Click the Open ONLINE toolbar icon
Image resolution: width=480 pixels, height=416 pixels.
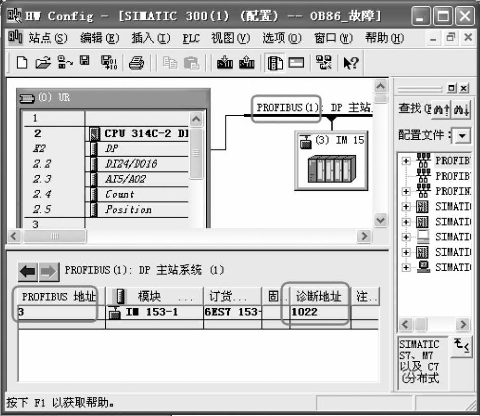[x=64, y=63]
